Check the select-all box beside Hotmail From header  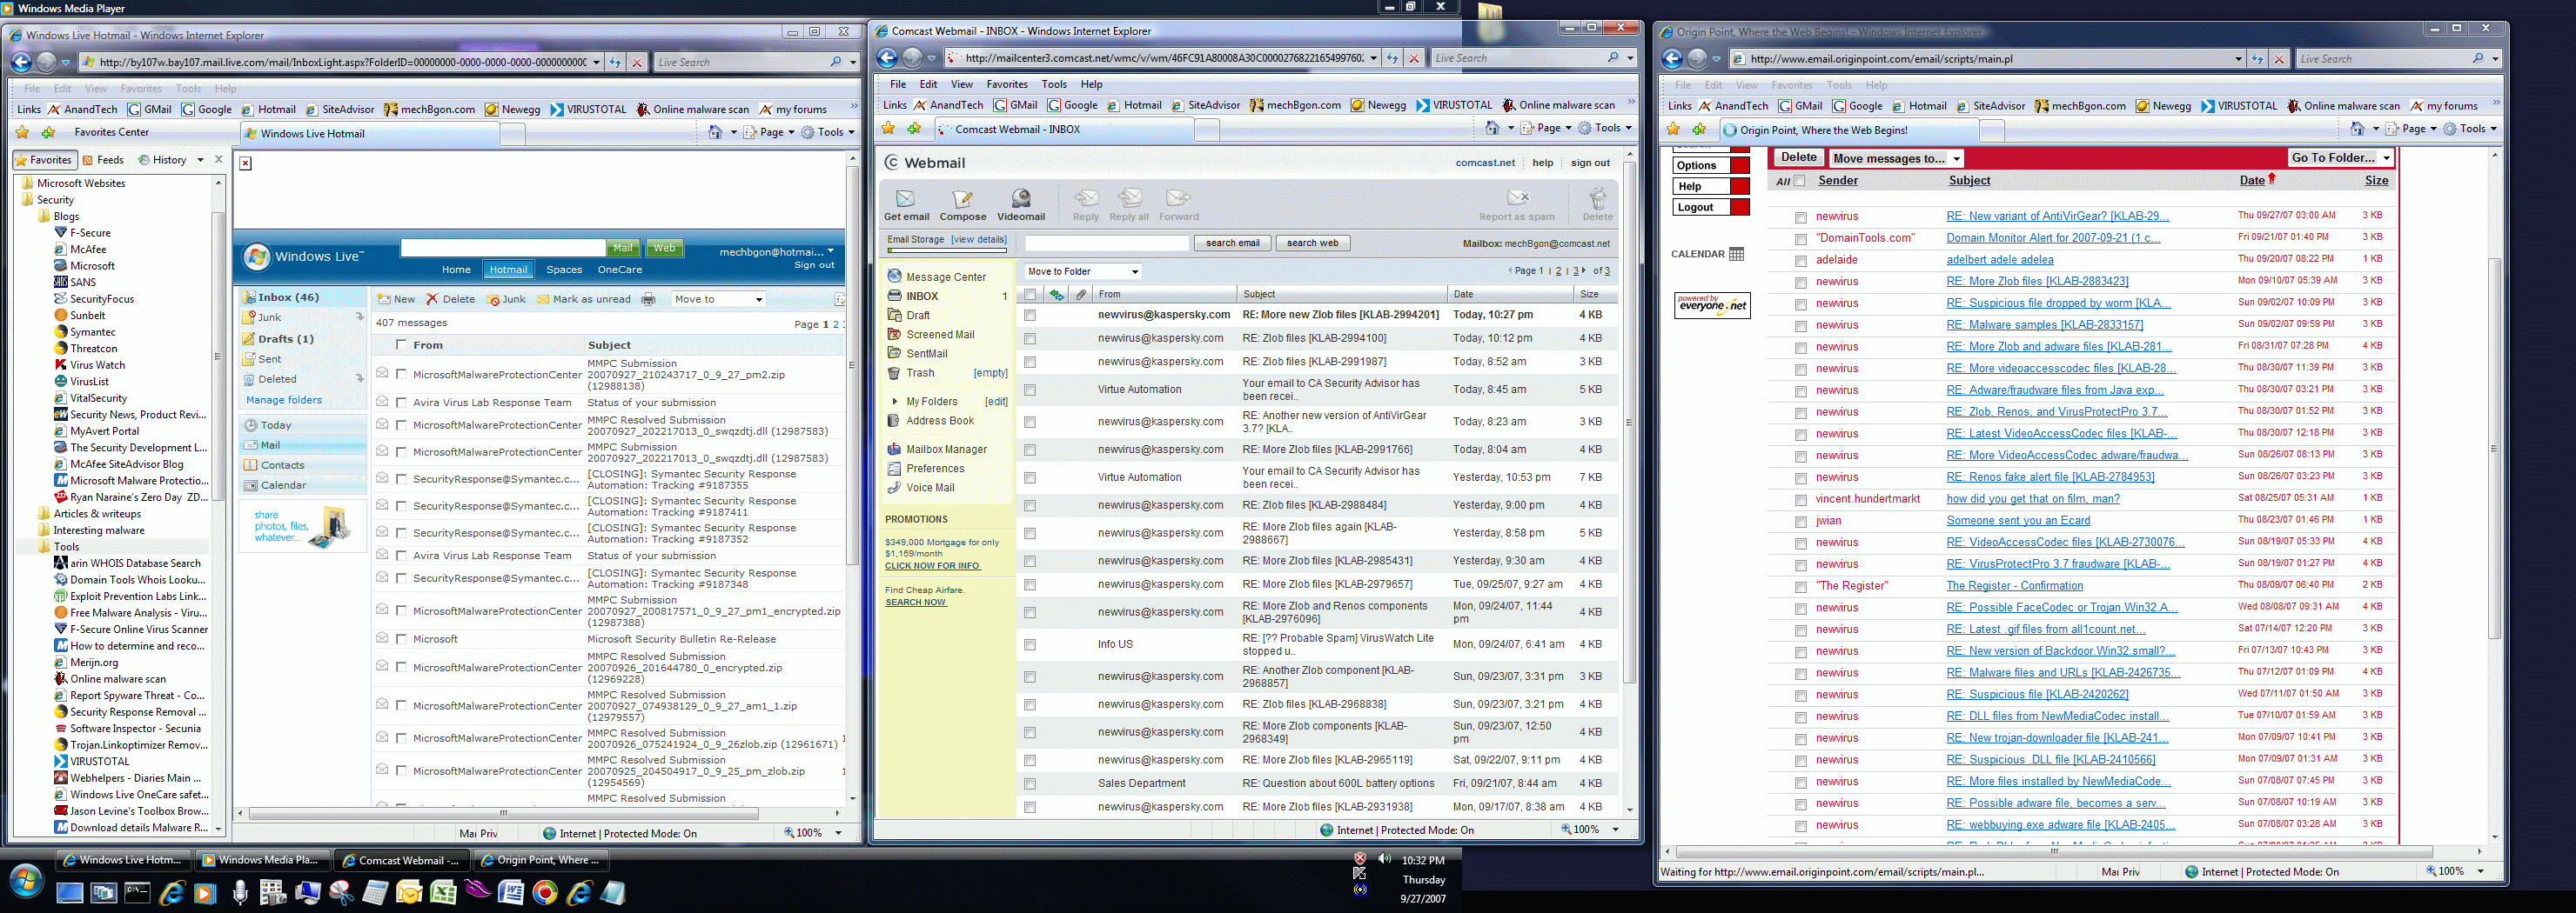pyautogui.click(x=401, y=344)
